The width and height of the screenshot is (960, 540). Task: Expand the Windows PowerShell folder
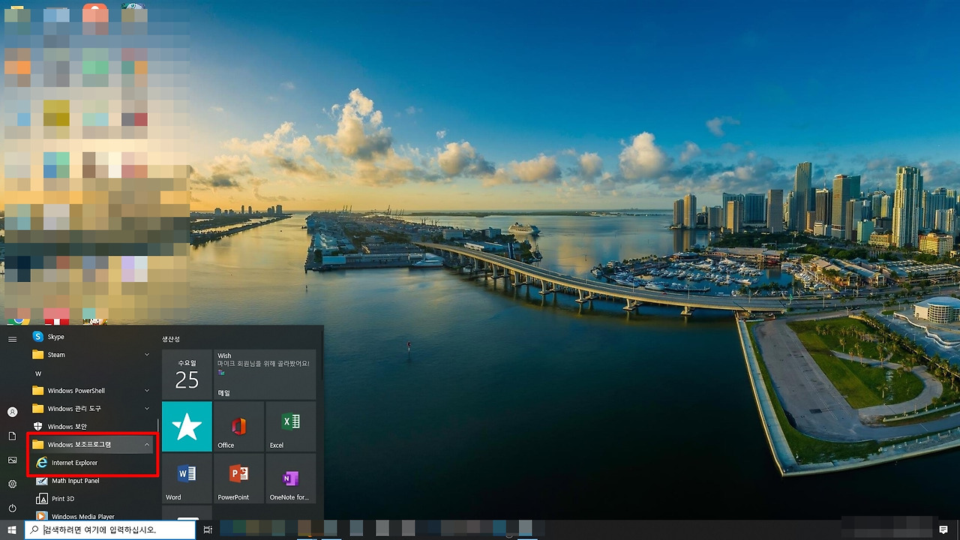coord(92,391)
